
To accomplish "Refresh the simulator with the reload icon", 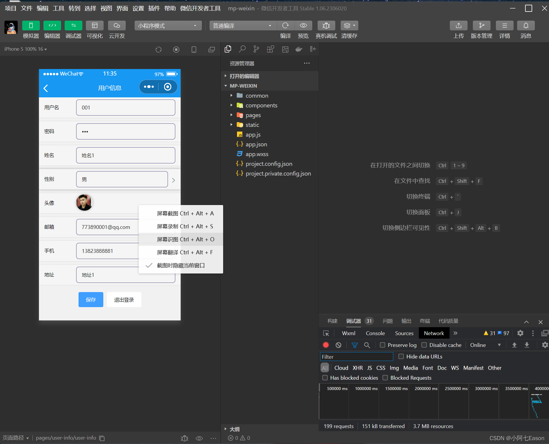I will 159,50.
